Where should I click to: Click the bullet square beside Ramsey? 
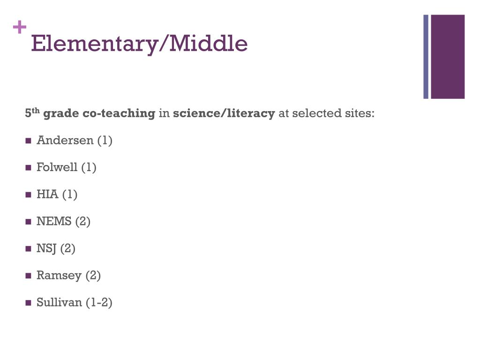point(29,276)
